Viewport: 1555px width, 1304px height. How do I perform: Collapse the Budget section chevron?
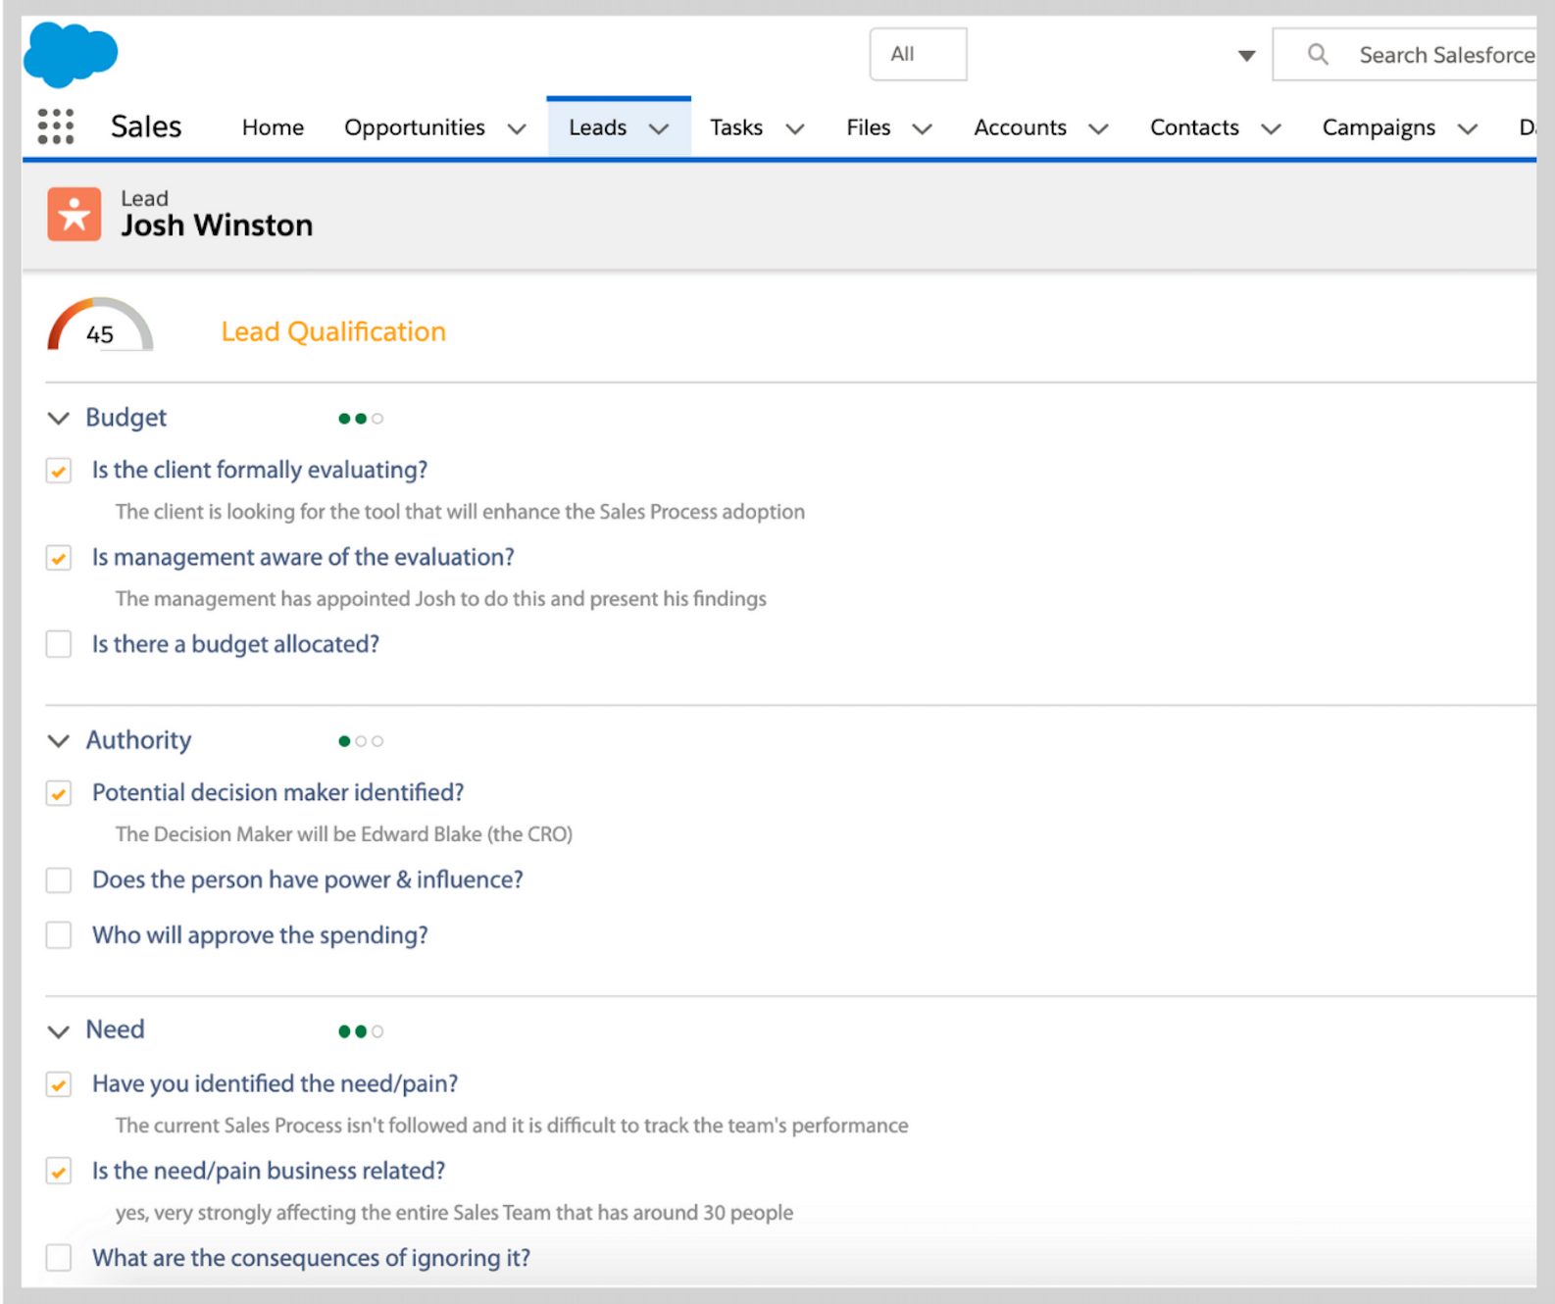[59, 419]
